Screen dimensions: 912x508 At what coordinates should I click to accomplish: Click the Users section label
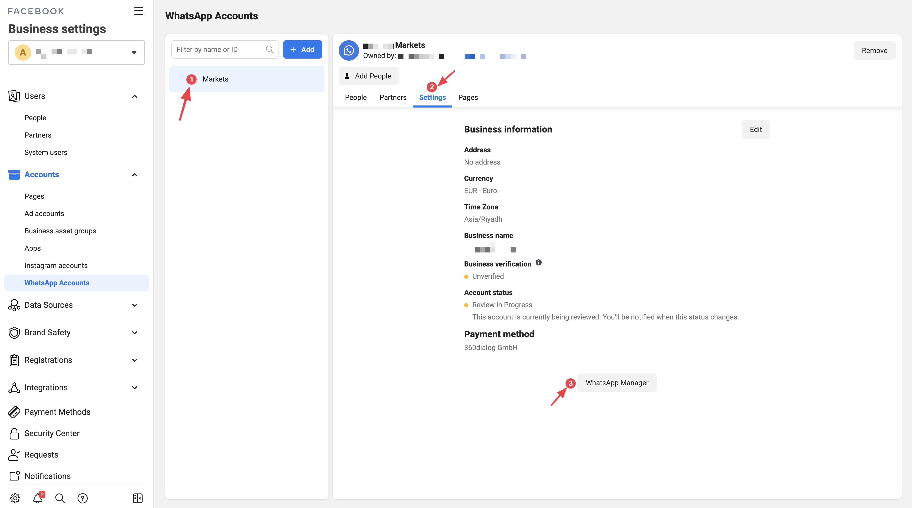[x=35, y=96]
